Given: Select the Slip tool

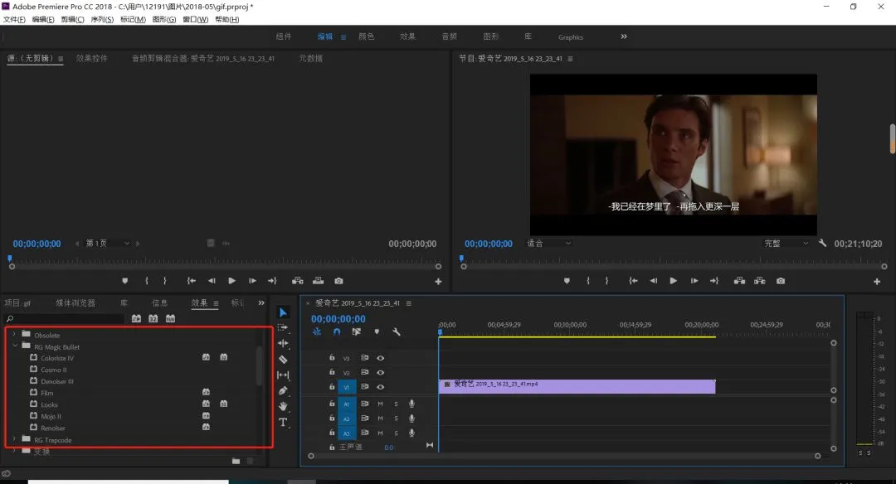Looking at the screenshot, I should coord(283,375).
